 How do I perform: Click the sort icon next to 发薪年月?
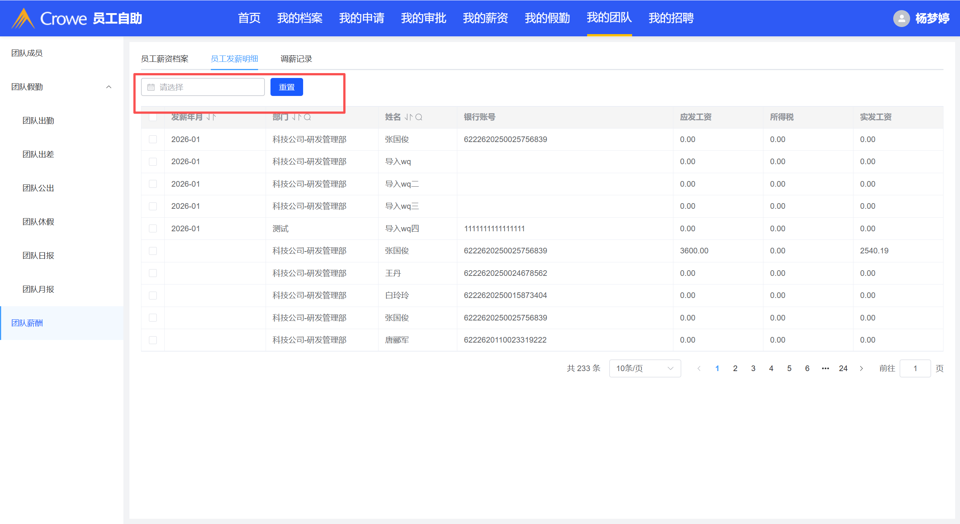pyautogui.click(x=211, y=117)
